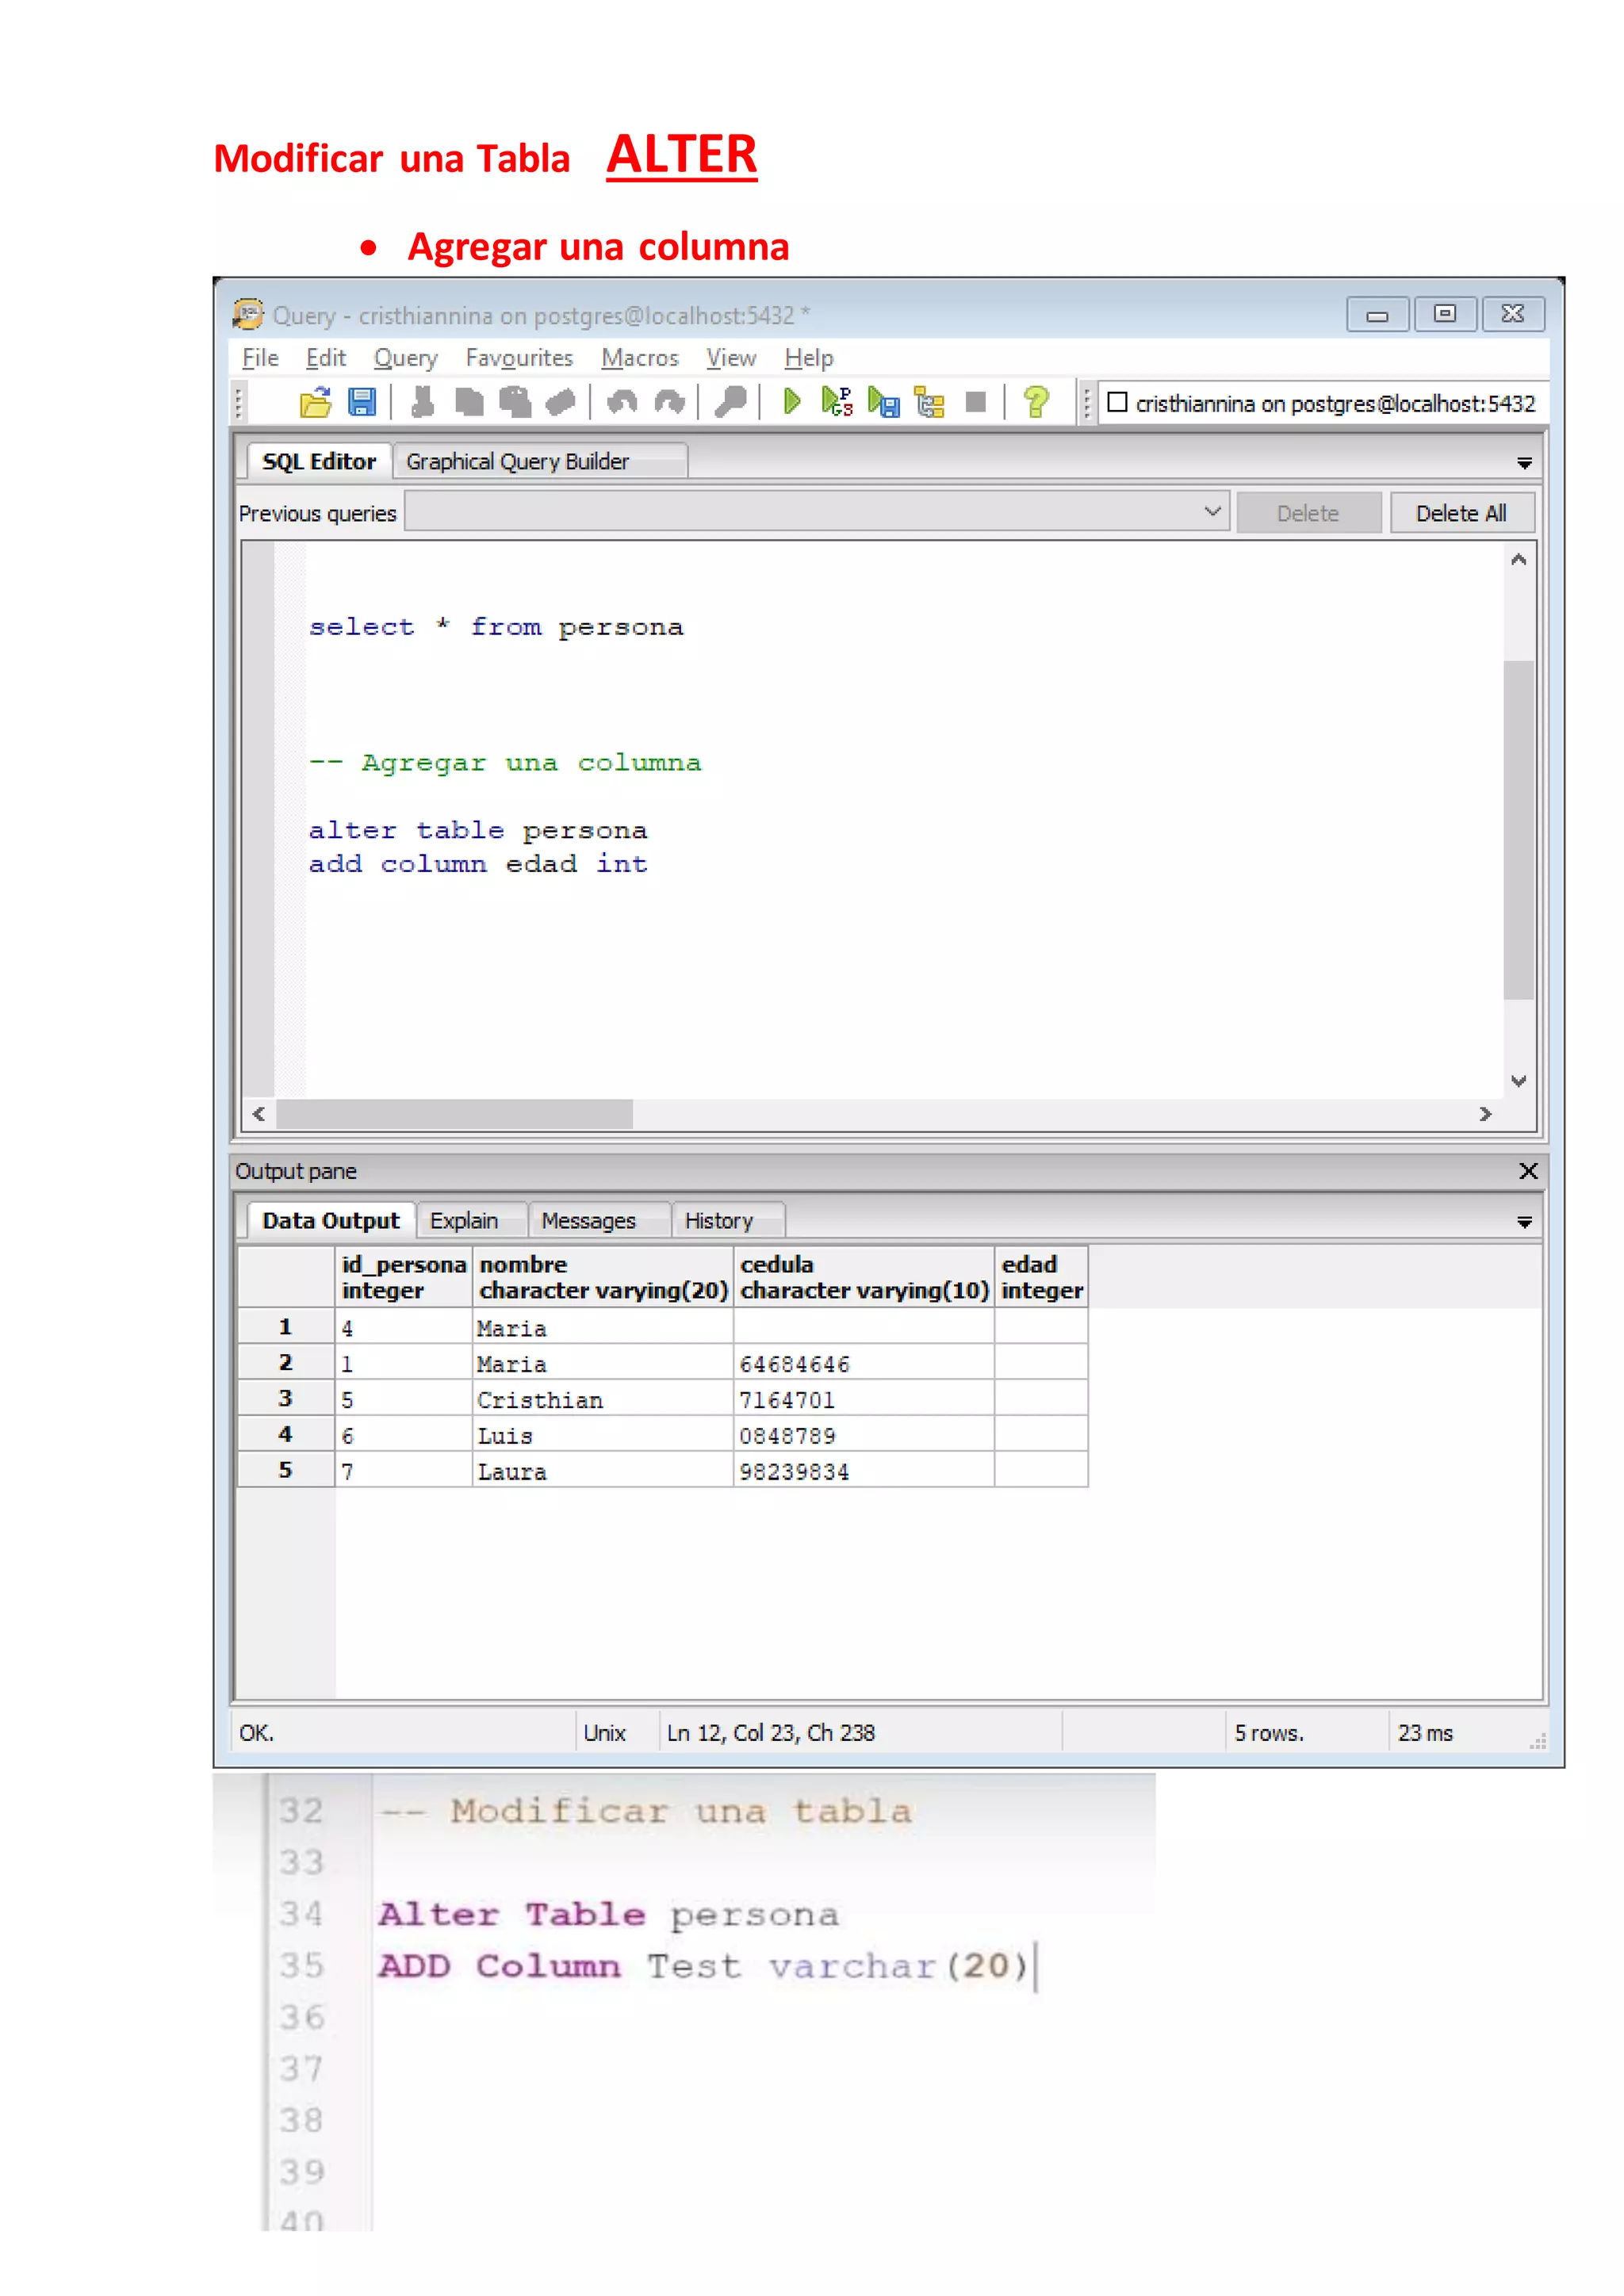Toggle the connection checkbox for cristhiannina
The image size is (1624, 2296).
[x=1117, y=402]
